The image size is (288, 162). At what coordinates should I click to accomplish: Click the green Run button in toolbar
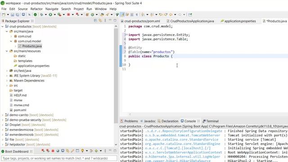coord(50,14)
